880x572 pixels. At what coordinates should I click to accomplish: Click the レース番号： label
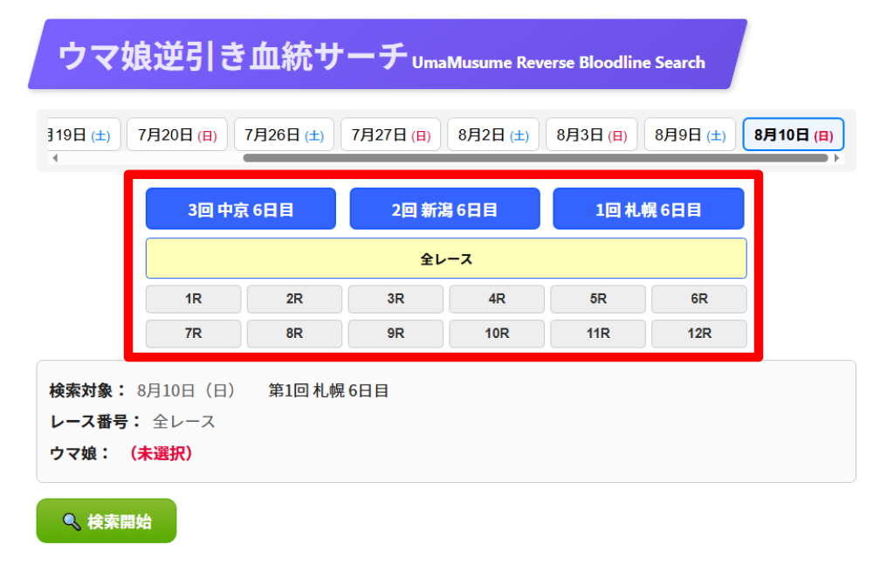96,422
